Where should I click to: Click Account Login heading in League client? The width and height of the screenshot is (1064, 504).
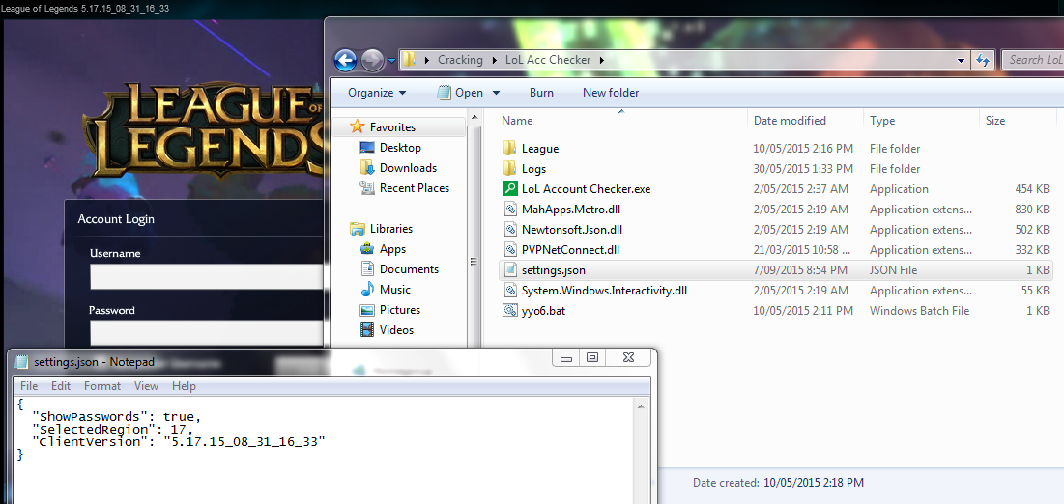(116, 219)
